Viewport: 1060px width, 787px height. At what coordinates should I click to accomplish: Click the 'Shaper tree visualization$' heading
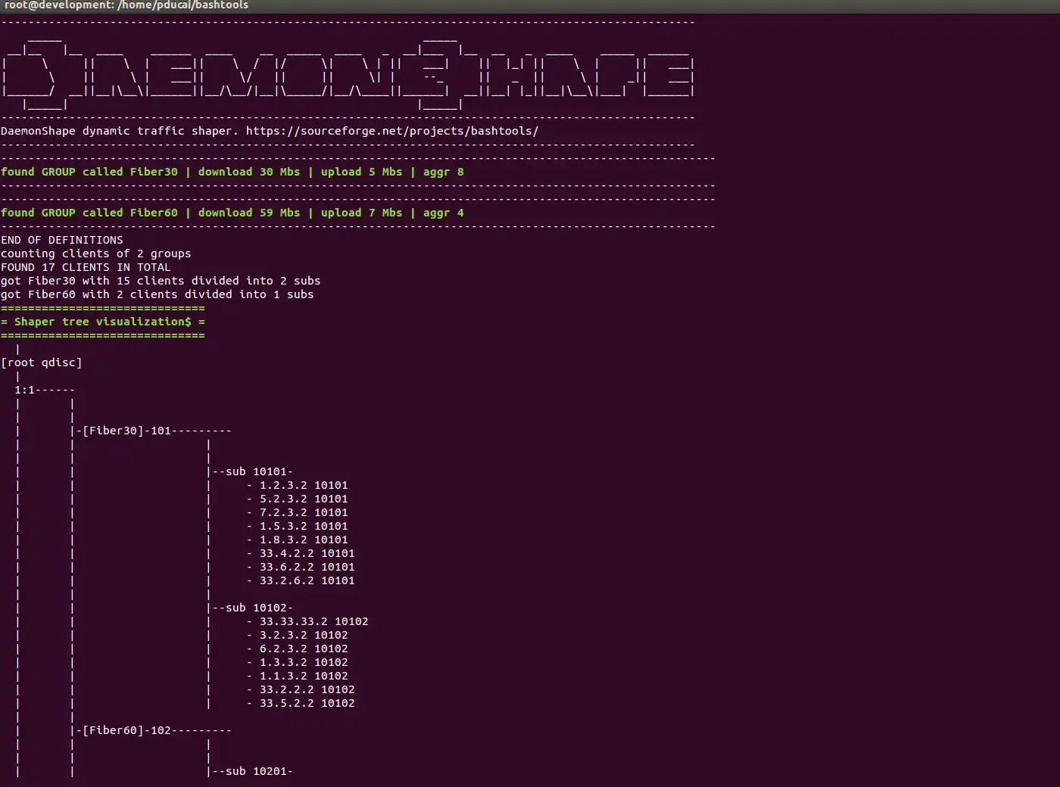click(x=103, y=322)
